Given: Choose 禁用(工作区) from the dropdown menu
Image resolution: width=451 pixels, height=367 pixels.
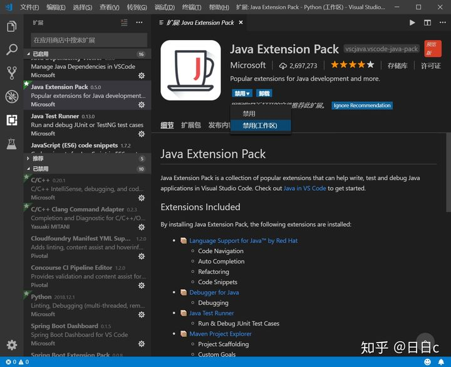Looking at the screenshot, I should pos(261,125).
